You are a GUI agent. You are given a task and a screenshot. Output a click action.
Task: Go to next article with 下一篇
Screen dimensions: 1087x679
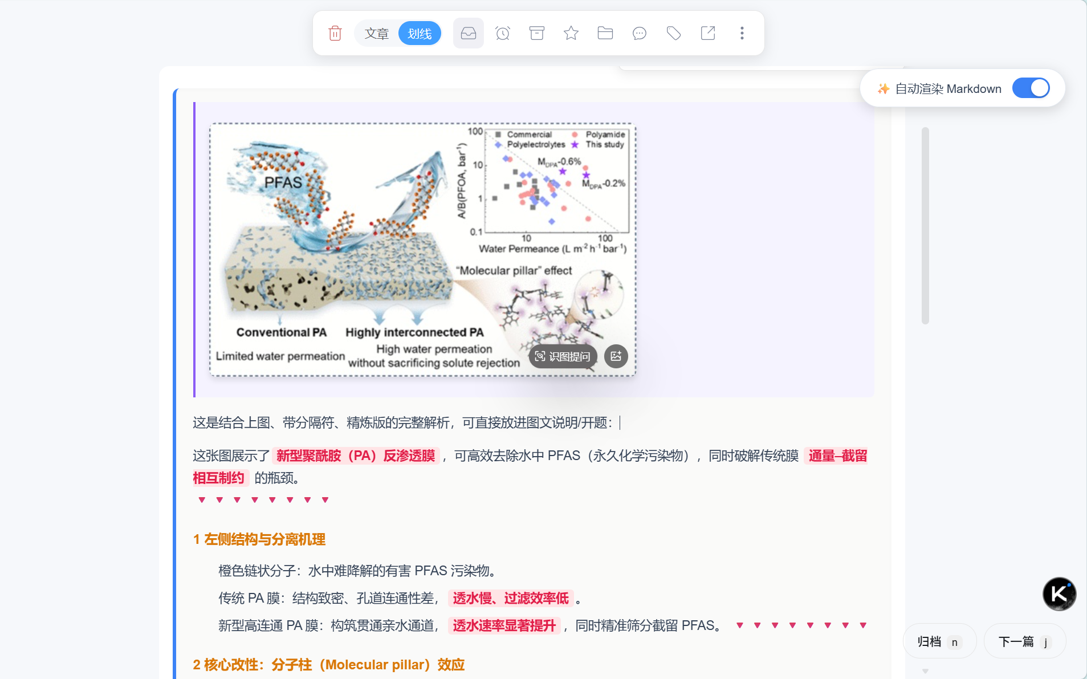coord(1024,642)
